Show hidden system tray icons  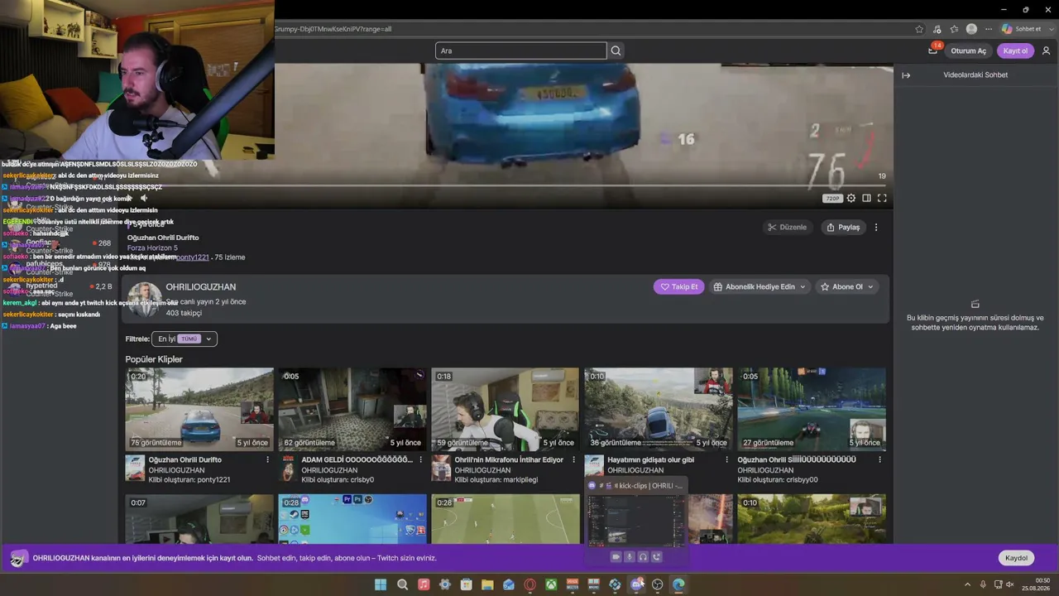tap(967, 584)
